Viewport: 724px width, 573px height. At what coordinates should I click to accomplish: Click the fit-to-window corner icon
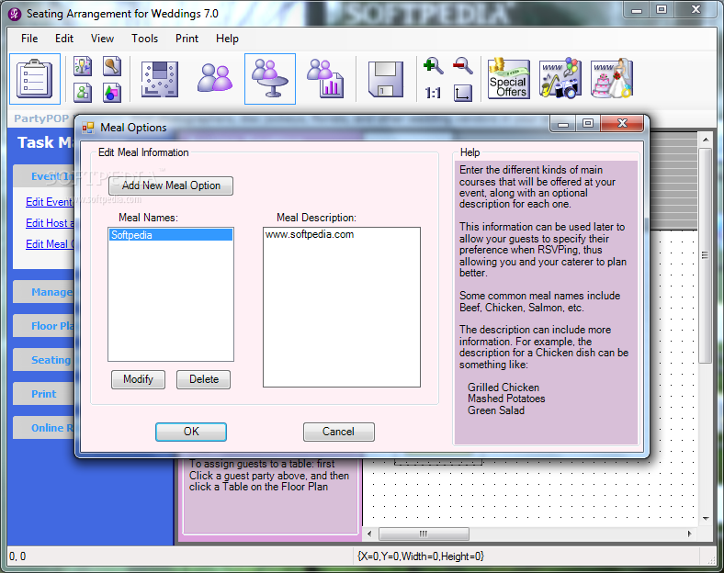click(x=463, y=93)
